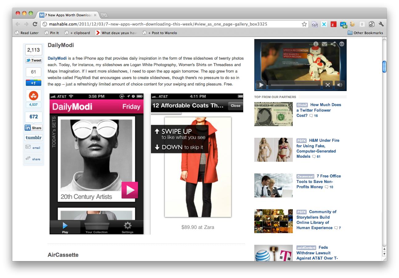Mute the video player audio
Screen dimensions: 399x278
click(x=340, y=85)
